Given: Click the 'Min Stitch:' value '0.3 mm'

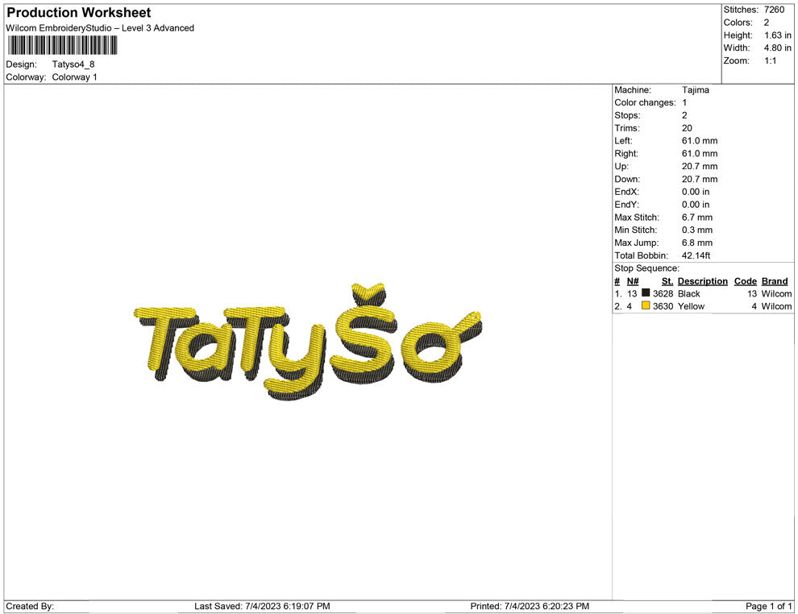Looking at the screenshot, I should (697, 230).
